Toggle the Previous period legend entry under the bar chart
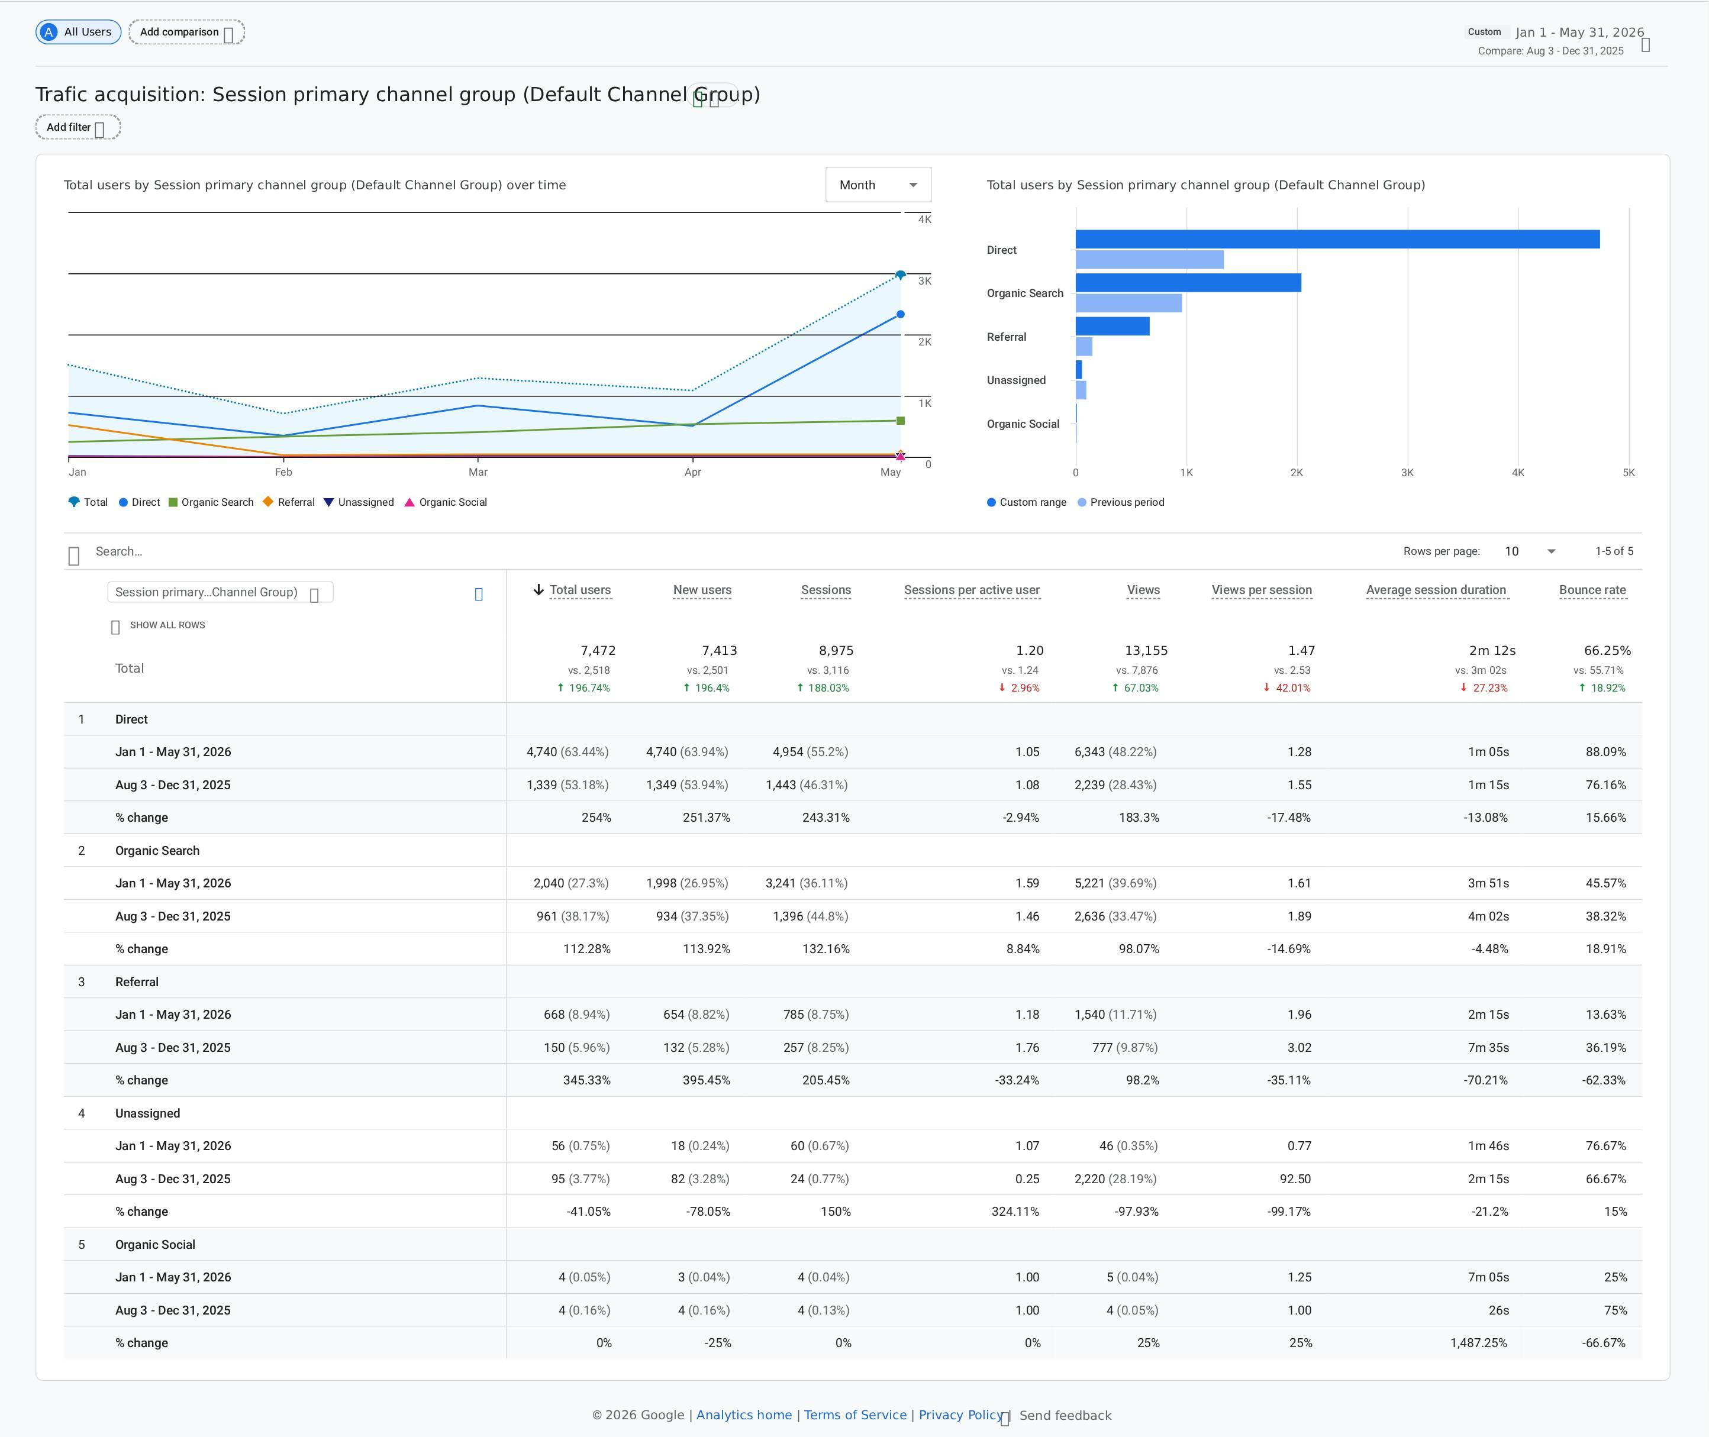The image size is (1709, 1437). coord(1121,503)
